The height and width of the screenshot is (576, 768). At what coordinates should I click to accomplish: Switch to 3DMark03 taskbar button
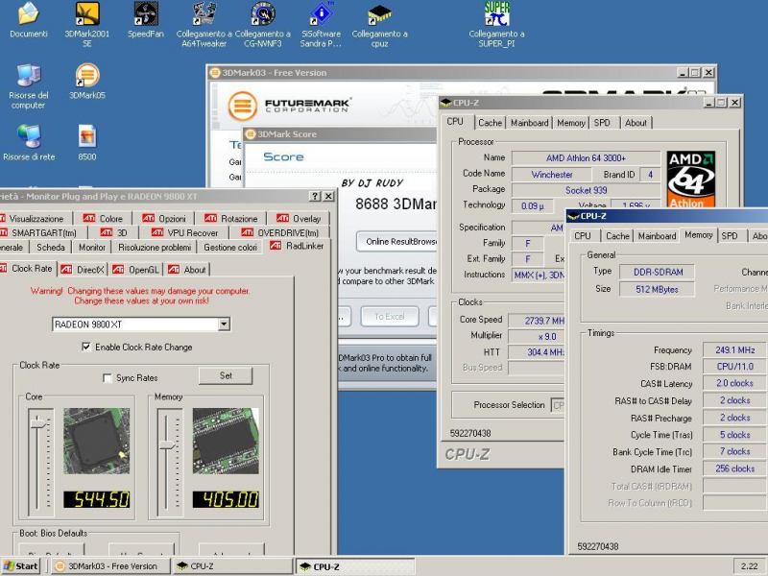coord(110,566)
